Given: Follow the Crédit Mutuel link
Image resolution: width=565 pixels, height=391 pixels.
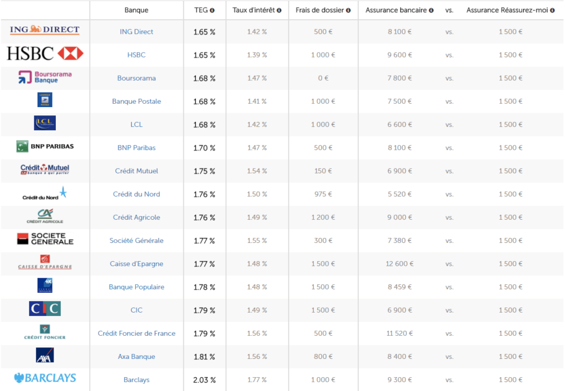Looking at the screenshot, I should point(136,171).
